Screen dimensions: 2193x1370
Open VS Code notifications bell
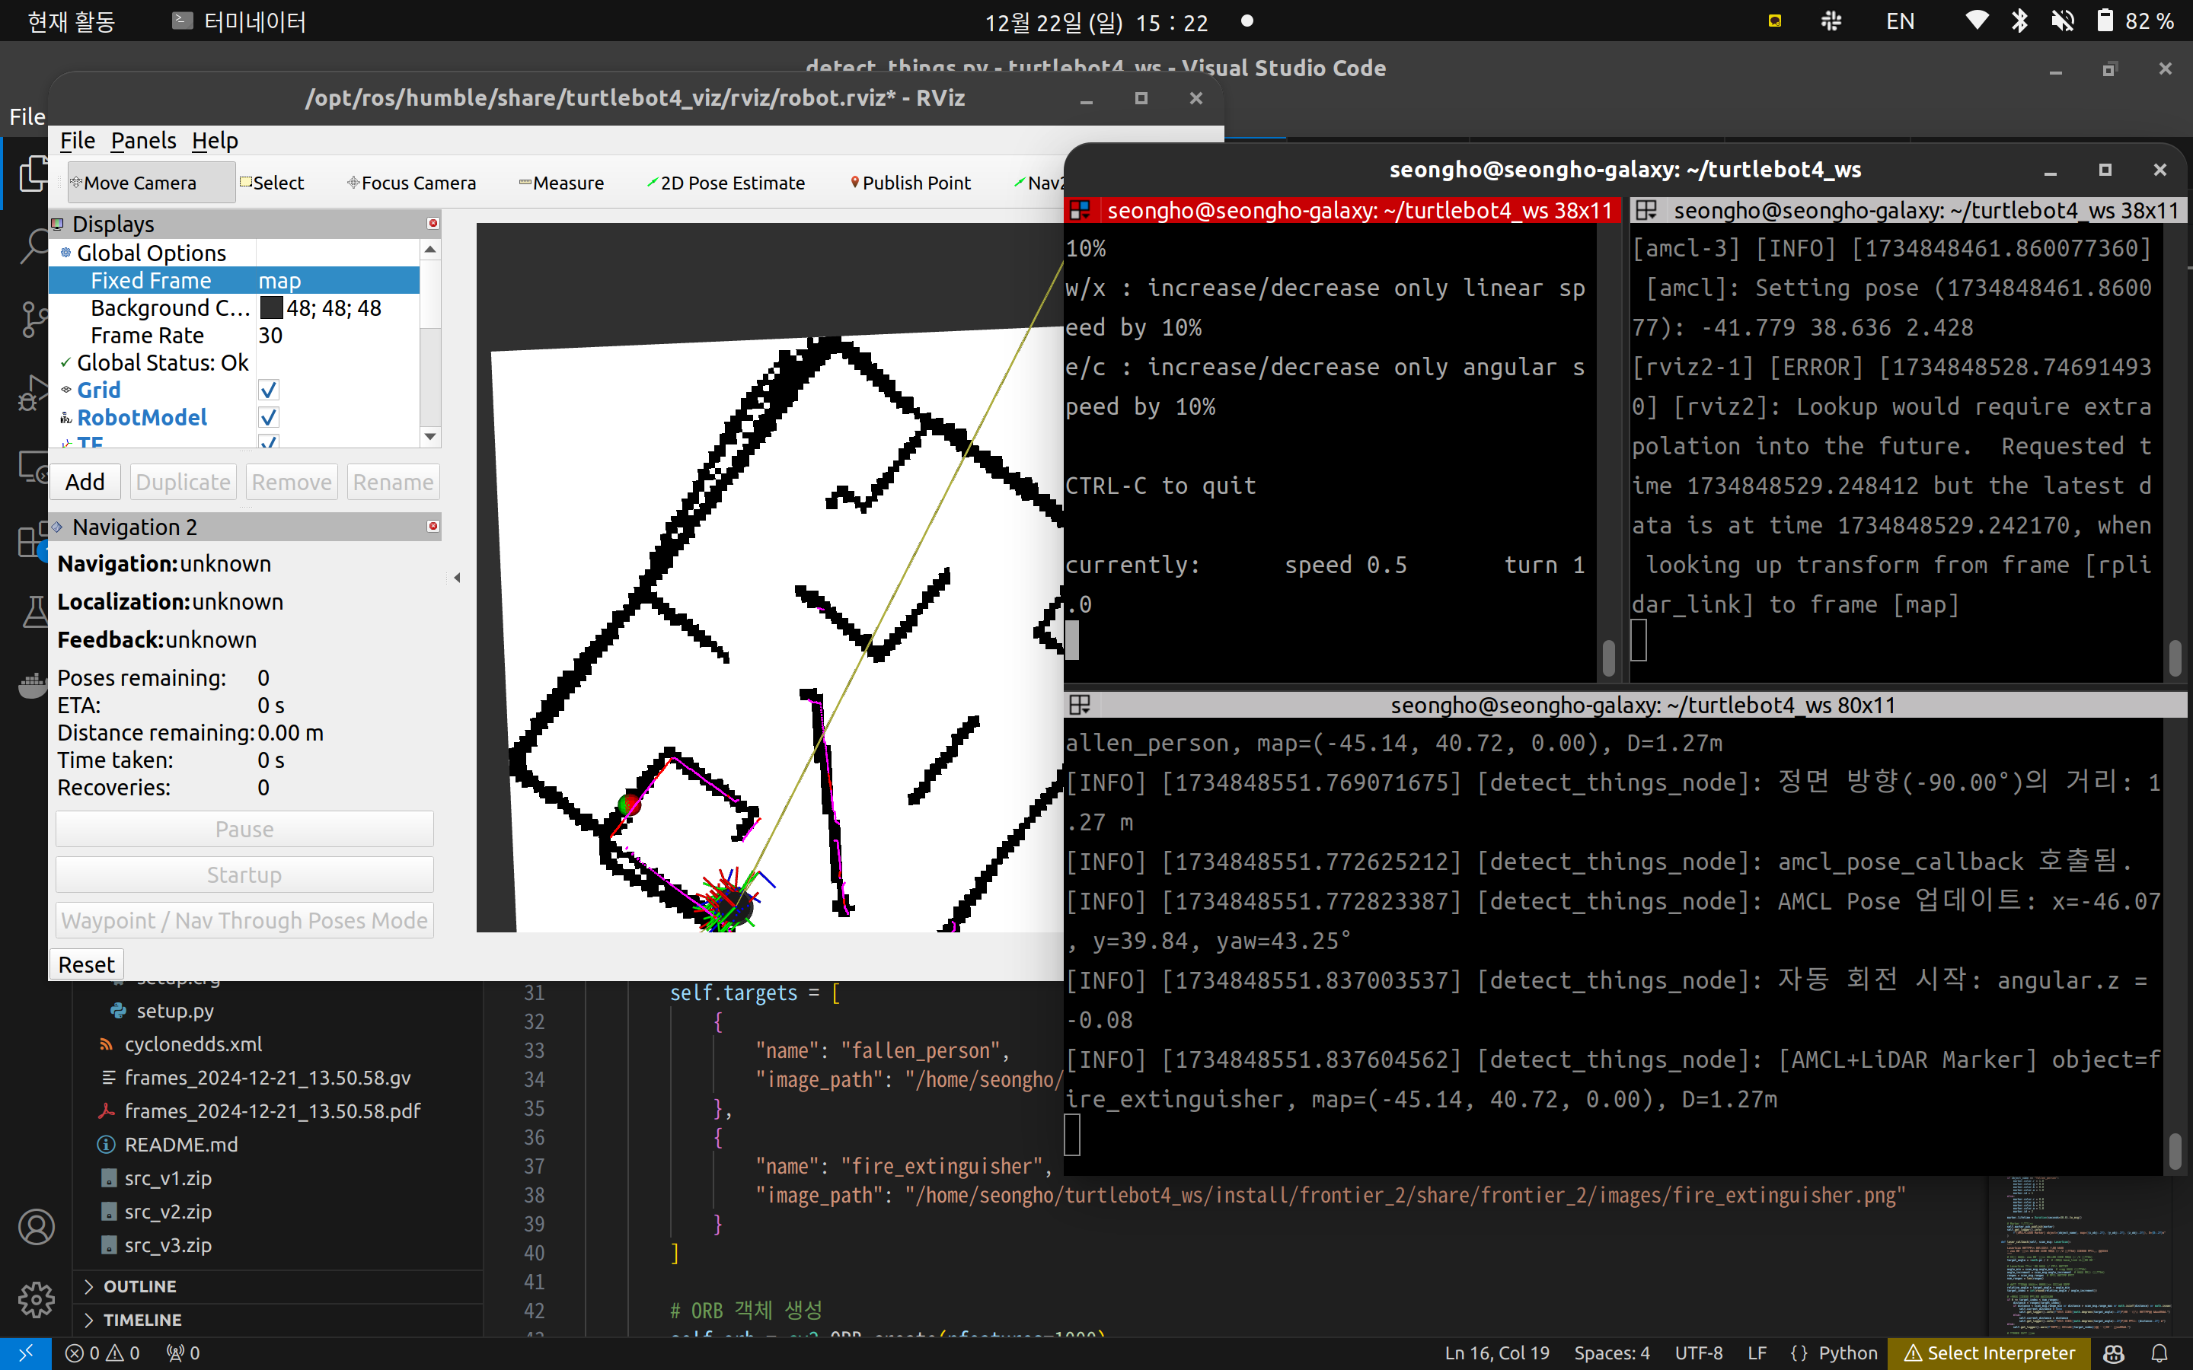[x=2160, y=1352]
